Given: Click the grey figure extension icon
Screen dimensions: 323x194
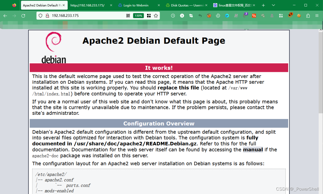Looking at the screenshot, I should (x=272, y=16).
